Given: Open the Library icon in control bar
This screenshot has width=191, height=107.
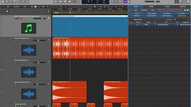Looking at the screenshot, I should [x=3, y=1].
